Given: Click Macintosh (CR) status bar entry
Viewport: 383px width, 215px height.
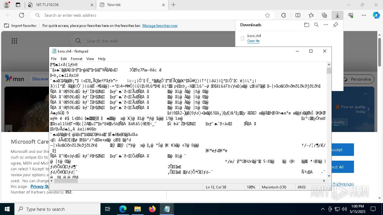Looking at the screenshot, I should pos(274,187).
